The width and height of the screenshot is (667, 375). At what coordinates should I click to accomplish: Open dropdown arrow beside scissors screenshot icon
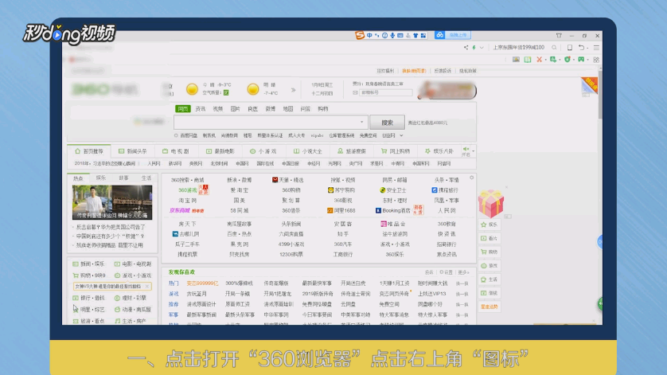coord(545,60)
